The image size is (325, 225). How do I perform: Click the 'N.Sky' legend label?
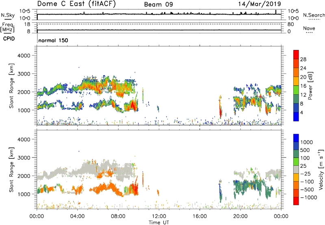tap(8, 15)
